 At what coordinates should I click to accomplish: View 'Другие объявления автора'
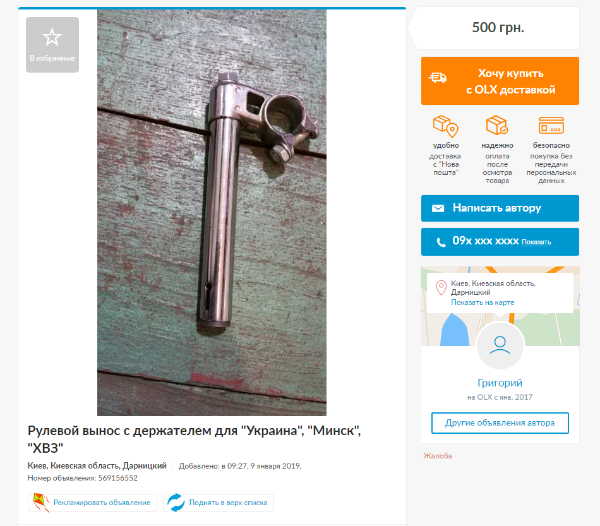click(x=500, y=422)
